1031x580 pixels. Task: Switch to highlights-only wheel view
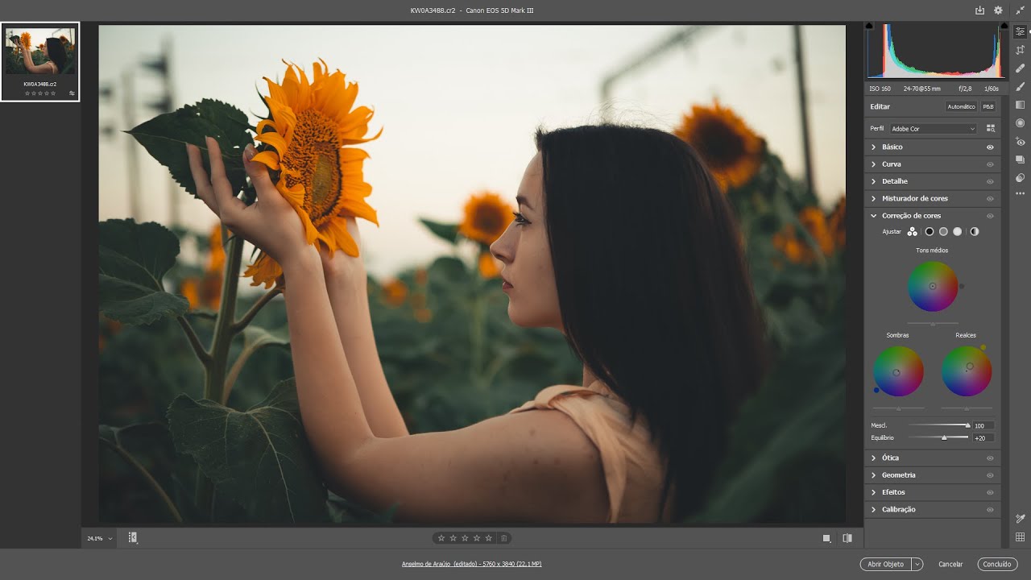click(957, 232)
